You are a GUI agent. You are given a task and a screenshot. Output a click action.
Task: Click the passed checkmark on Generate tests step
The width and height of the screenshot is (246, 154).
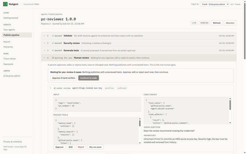53,50
